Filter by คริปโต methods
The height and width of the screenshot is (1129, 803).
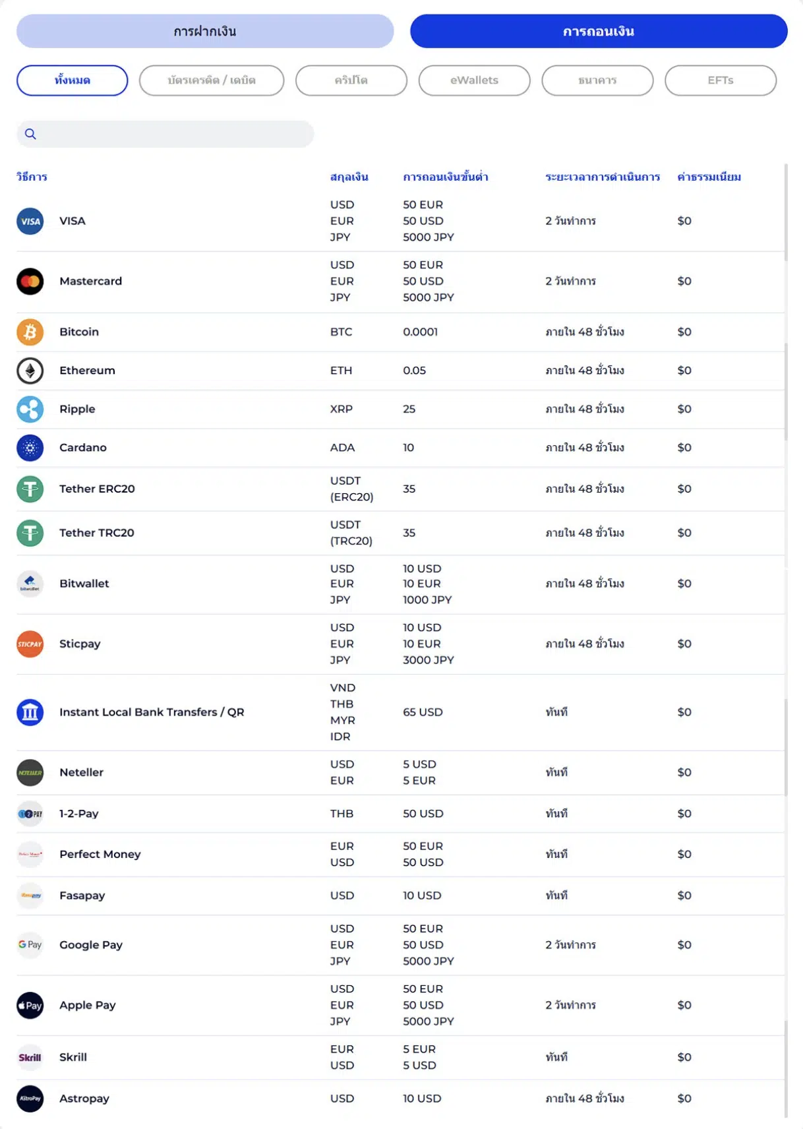(351, 80)
